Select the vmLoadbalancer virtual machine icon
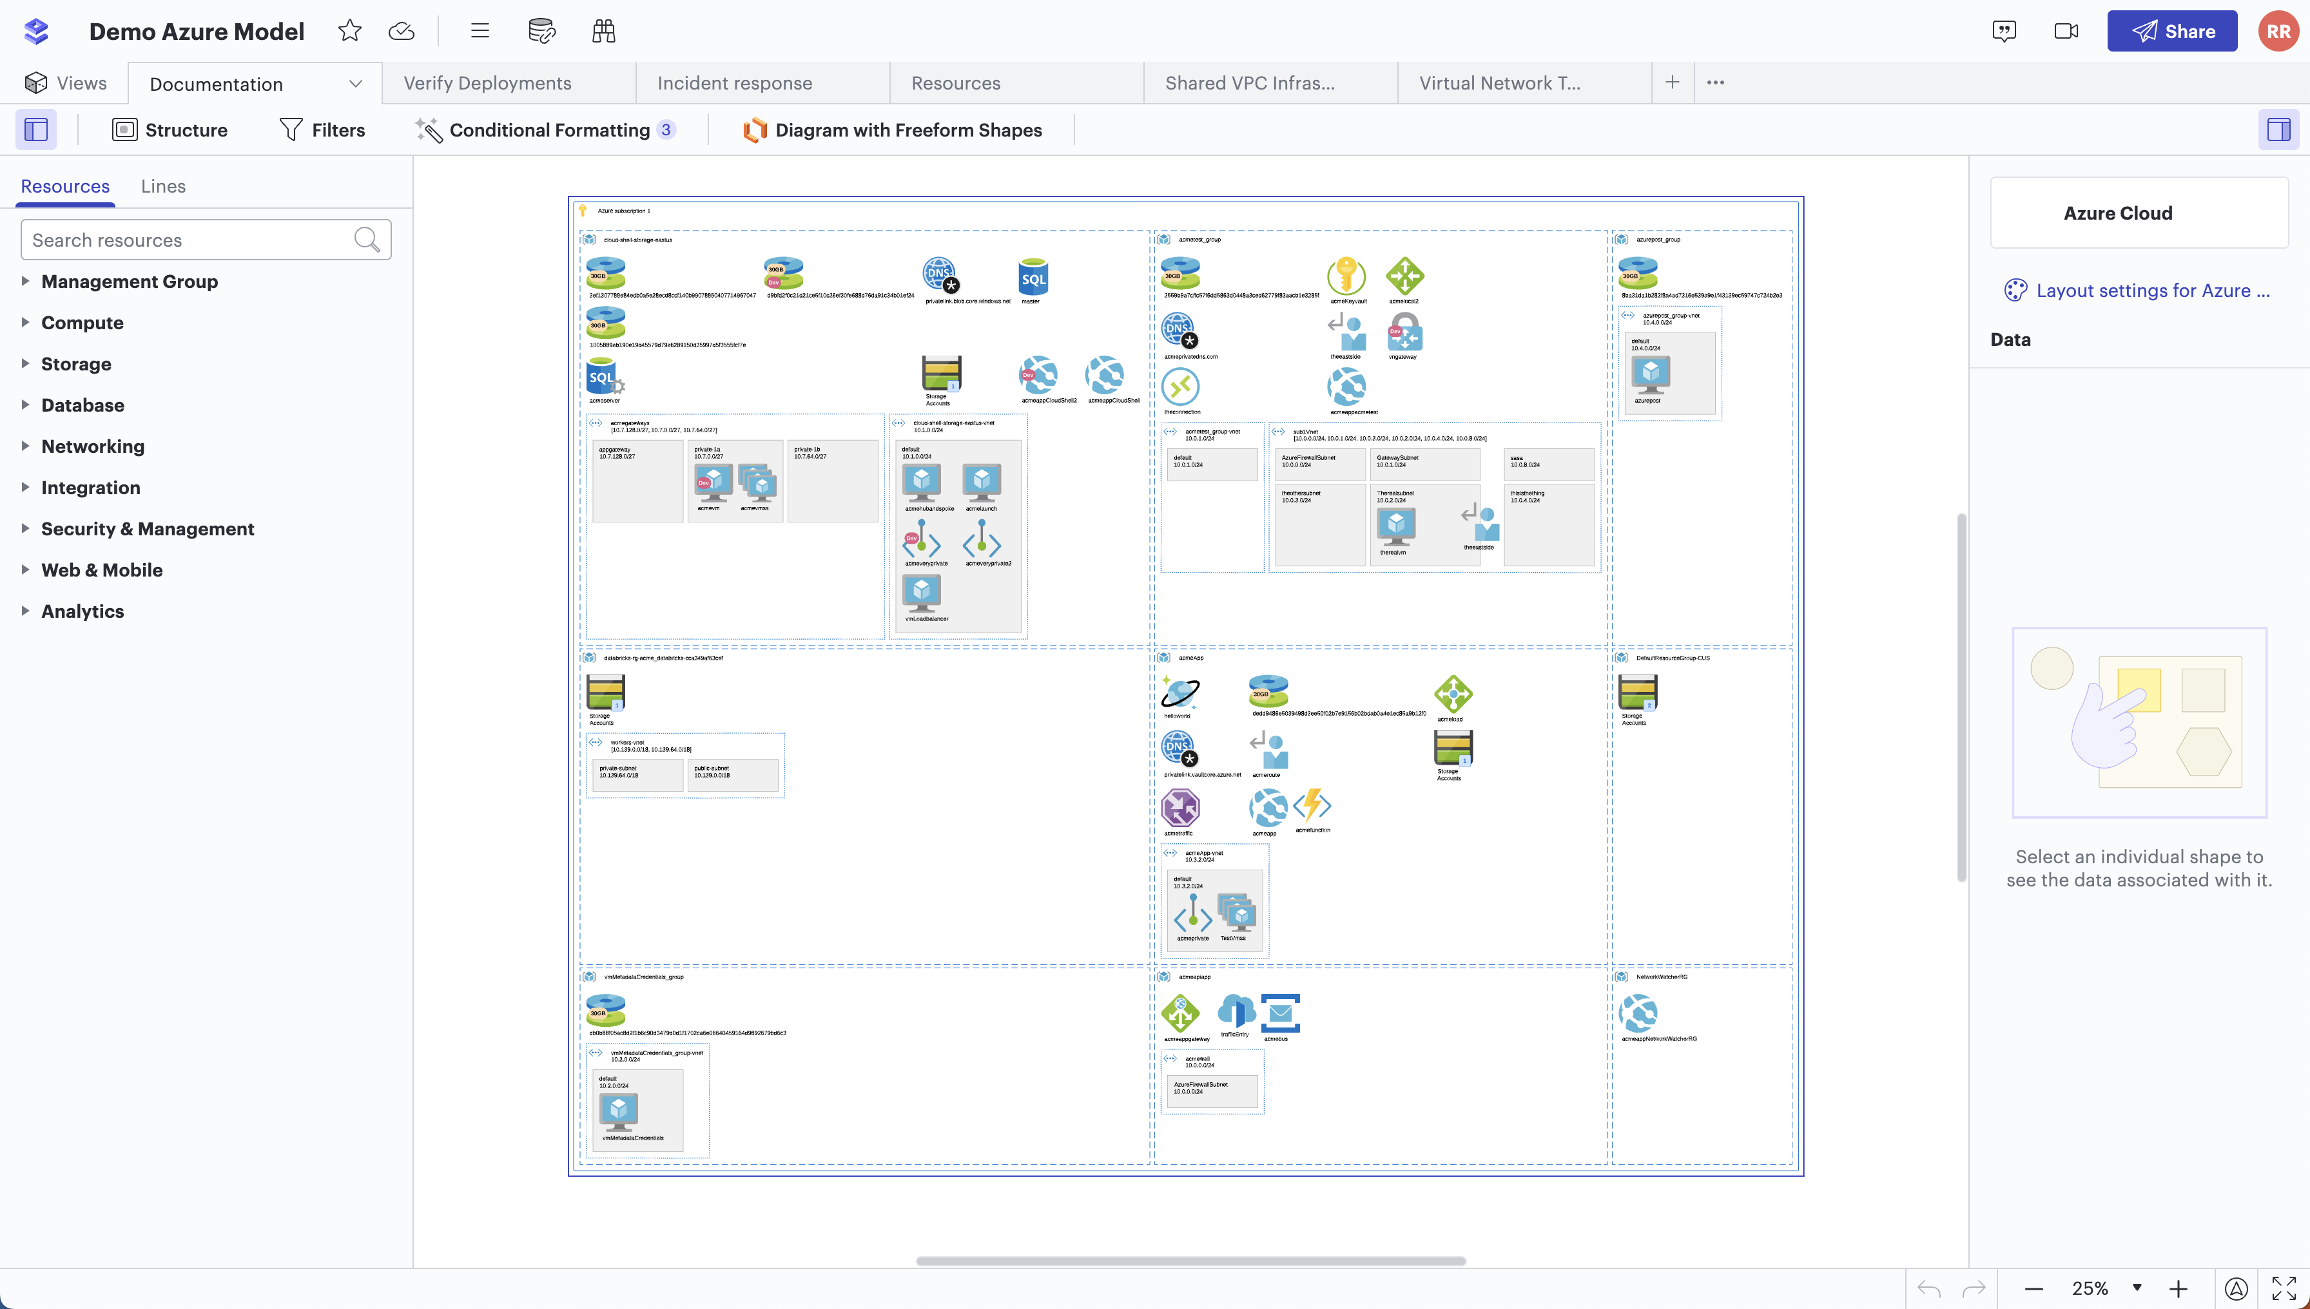2310x1309 pixels. point(922,593)
